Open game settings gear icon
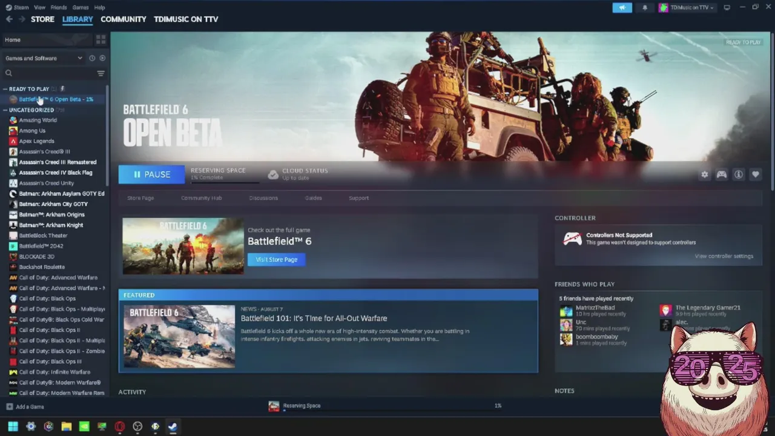Viewport: 775px width, 436px height. pos(704,174)
